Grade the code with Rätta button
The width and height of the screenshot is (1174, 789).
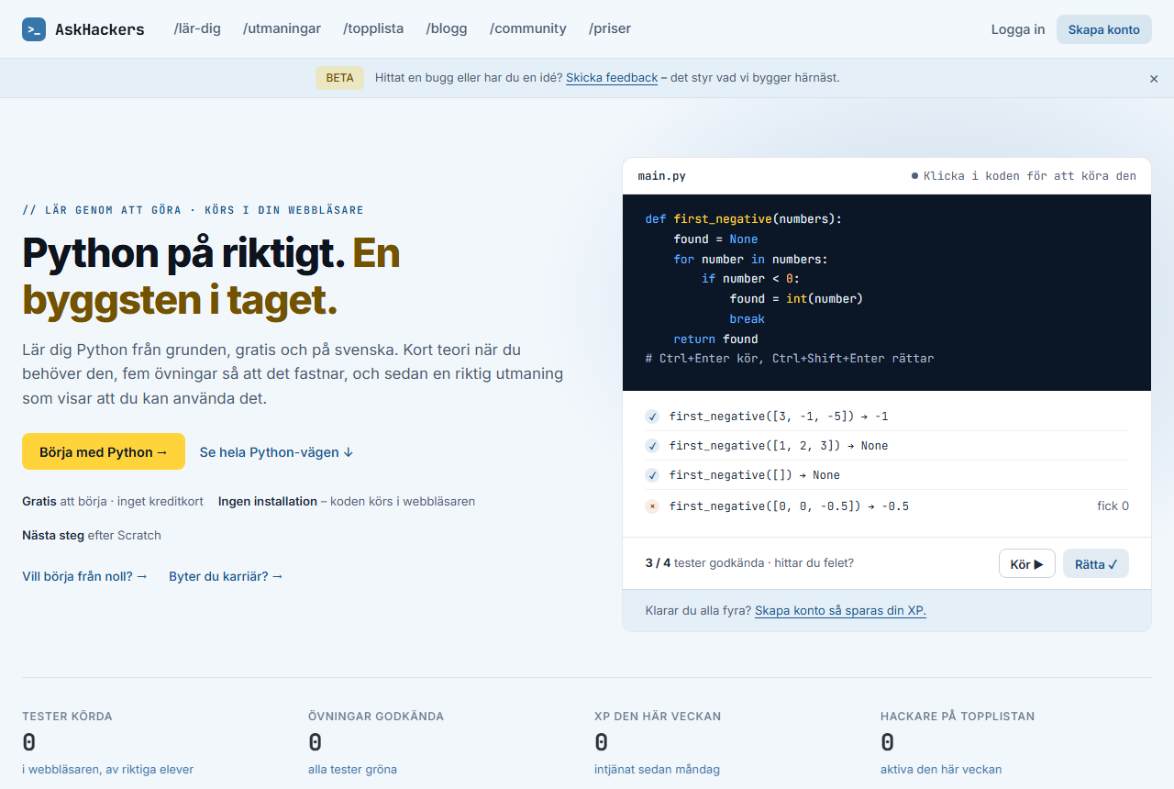(x=1096, y=563)
